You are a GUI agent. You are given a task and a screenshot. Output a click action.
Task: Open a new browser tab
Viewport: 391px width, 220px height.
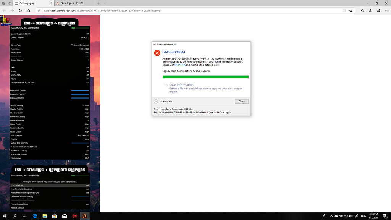pyautogui.click(x=99, y=3)
